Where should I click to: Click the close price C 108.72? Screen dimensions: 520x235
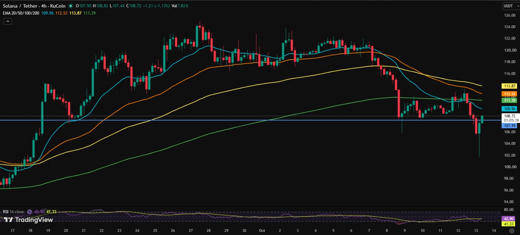point(133,6)
